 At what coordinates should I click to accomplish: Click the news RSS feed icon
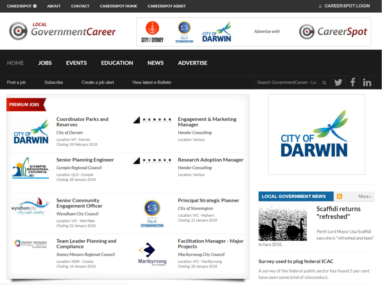tap(339, 196)
